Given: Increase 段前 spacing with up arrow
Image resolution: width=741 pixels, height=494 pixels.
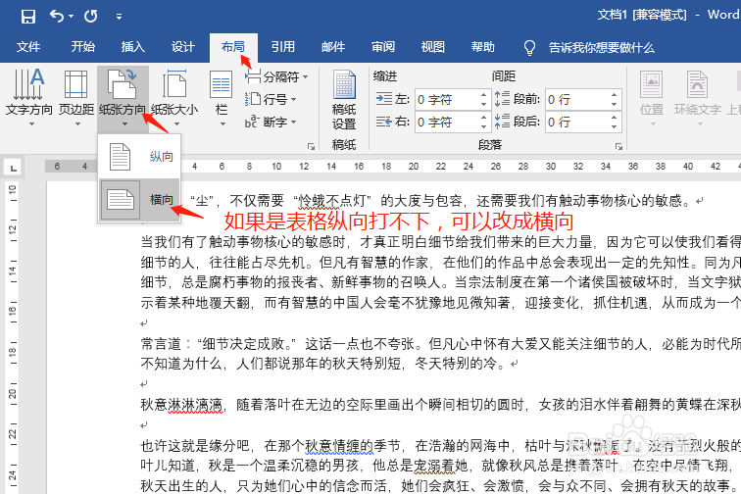Looking at the screenshot, I should [x=614, y=94].
